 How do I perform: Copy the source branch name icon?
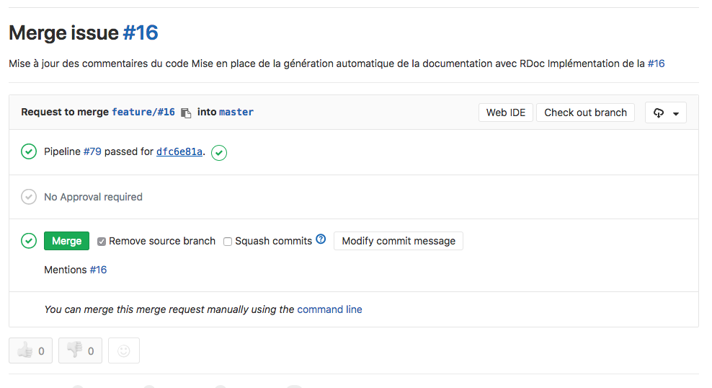(186, 113)
